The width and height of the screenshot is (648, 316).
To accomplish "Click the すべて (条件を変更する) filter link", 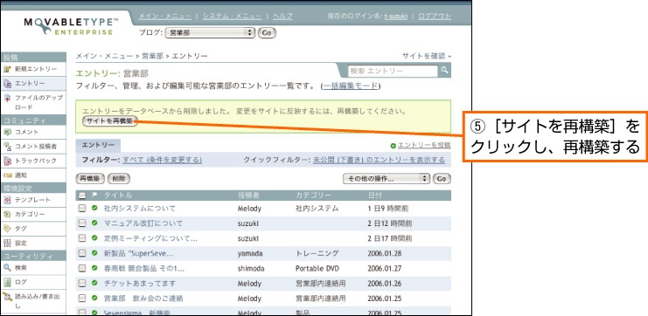I will tap(162, 160).
